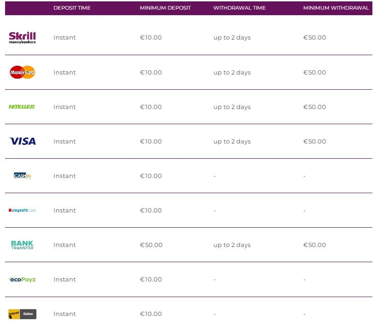Click Bank Transfer's €50.00 minimum withdrawal
The image size is (377, 327).
314,245
